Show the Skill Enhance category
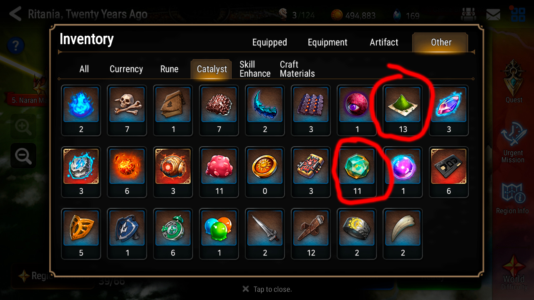Screen dimensions: 534x300 (x=255, y=69)
